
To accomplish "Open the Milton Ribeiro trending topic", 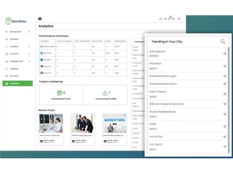I will pyautogui.click(x=158, y=91).
